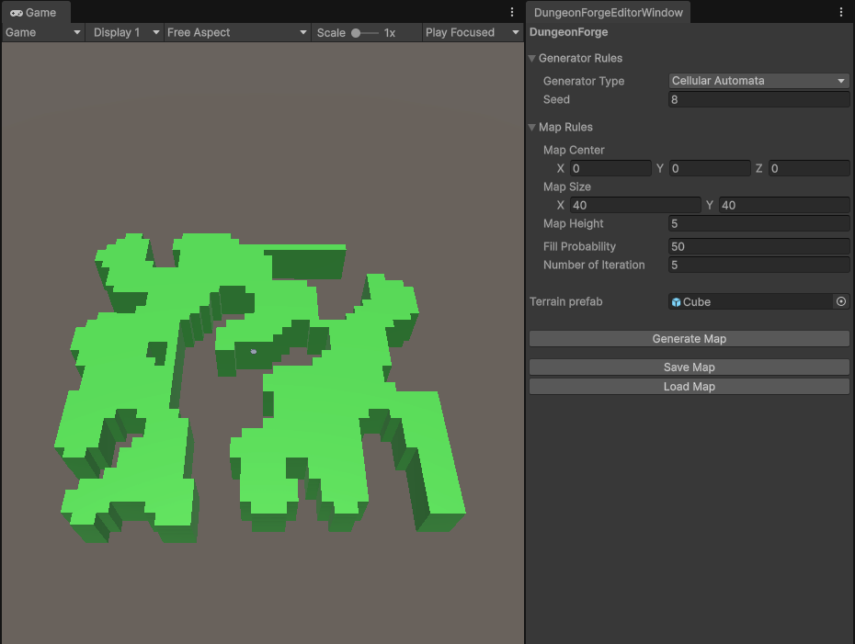Focus the Fill Probability field
The image size is (855, 644).
[x=758, y=246]
